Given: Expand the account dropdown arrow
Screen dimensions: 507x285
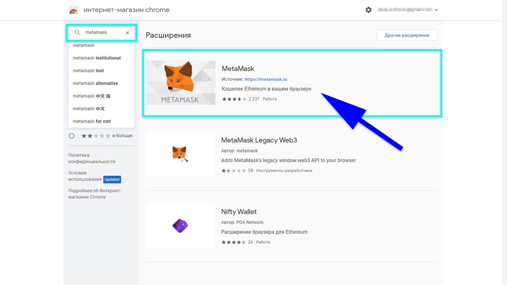Looking at the screenshot, I should tap(436, 10).
